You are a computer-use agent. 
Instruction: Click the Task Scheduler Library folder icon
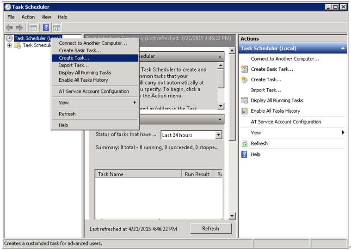[18, 45]
